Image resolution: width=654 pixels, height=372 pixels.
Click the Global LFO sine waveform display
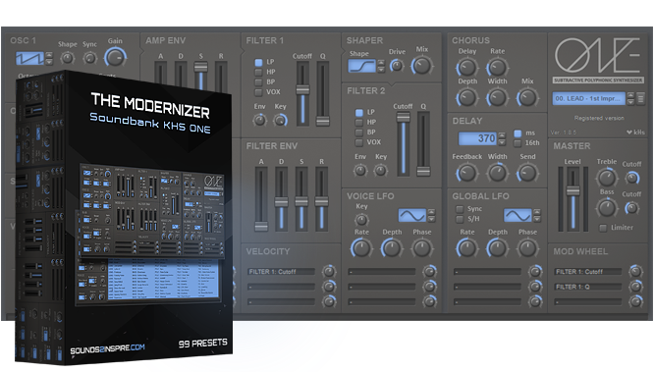pyautogui.click(x=518, y=215)
